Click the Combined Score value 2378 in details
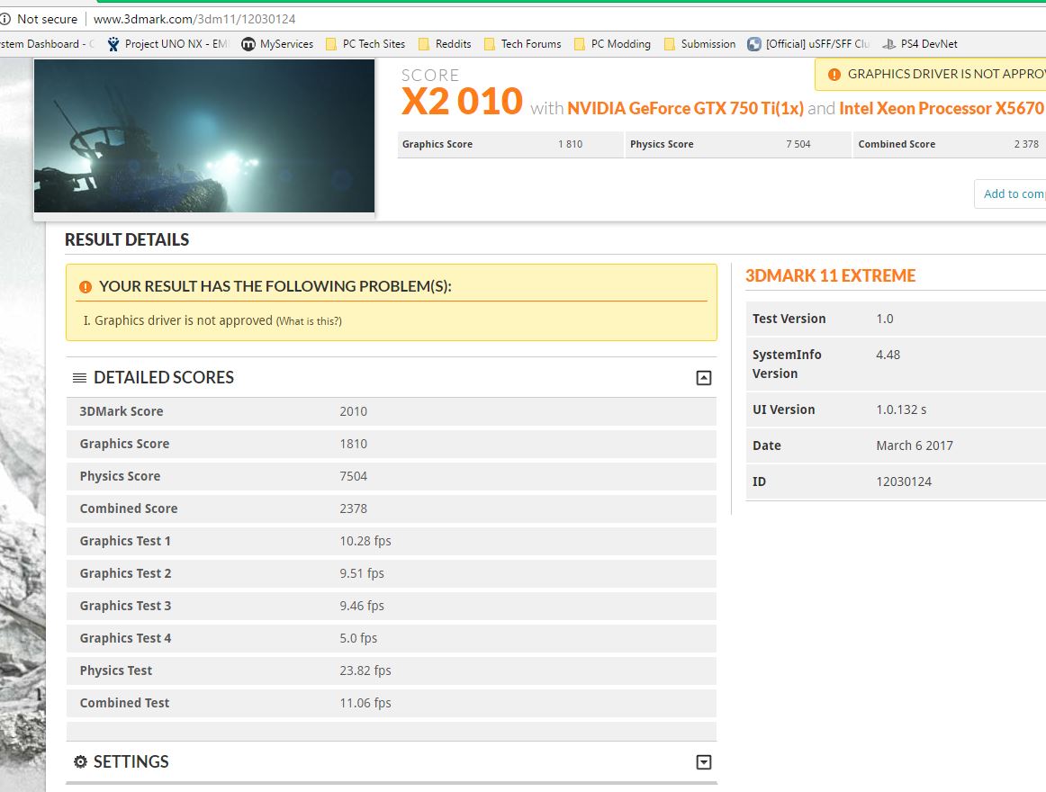1046x792 pixels. click(x=353, y=508)
